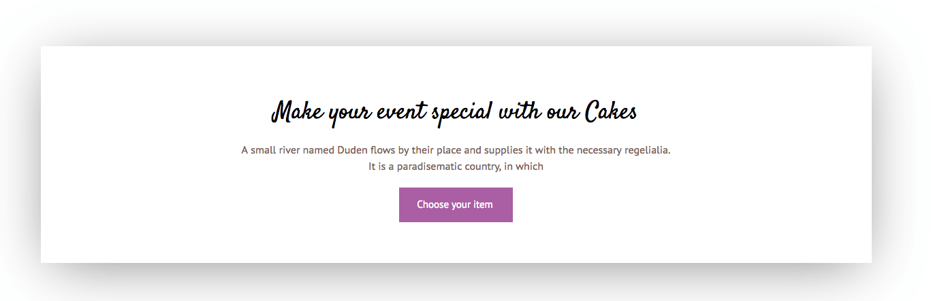The width and height of the screenshot is (931, 301).
Task: Click the 'It is a paradisematic country' line
Action: coord(456,166)
